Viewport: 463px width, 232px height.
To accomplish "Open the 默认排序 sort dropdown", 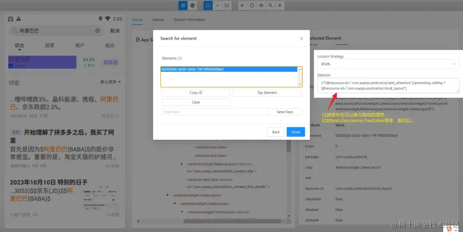I will [111, 82].
